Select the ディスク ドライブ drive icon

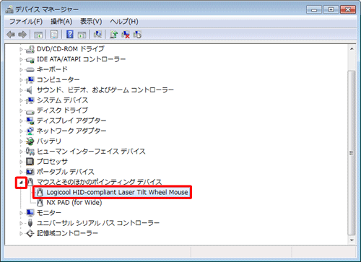point(30,111)
